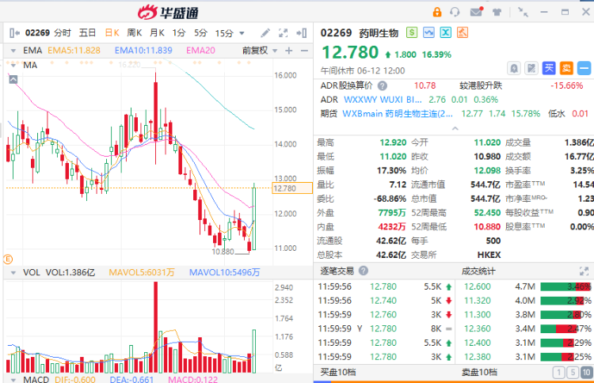Collapse left panel arrow beside 02269
The height and width of the screenshot is (383, 594).
14,33
